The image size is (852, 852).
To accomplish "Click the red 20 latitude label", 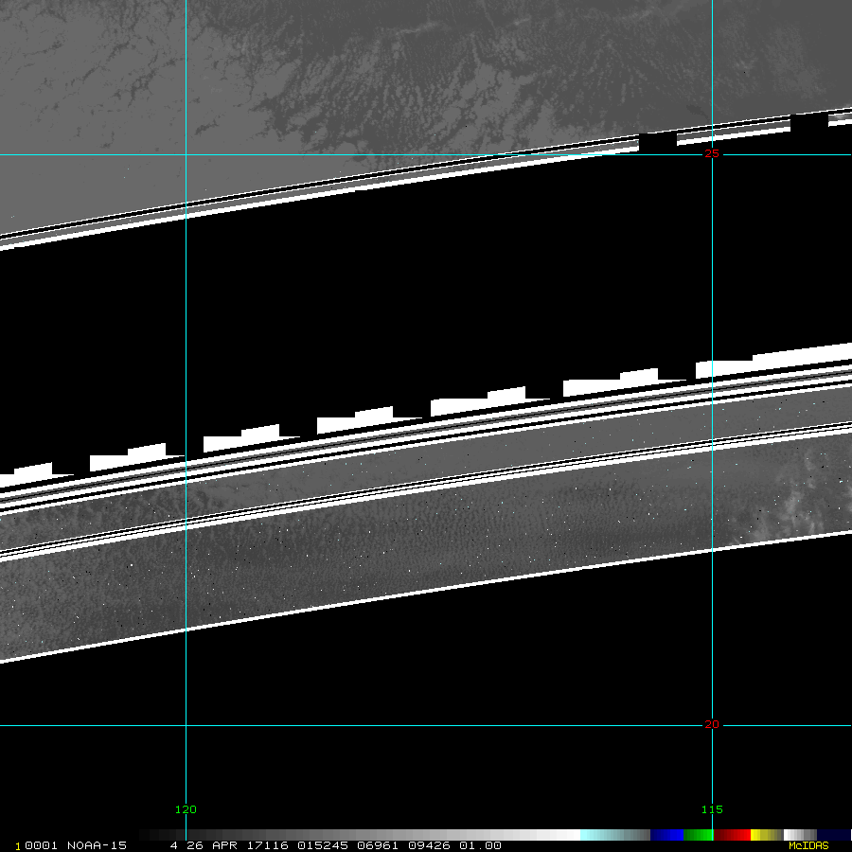I will pyautogui.click(x=712, y=724).
